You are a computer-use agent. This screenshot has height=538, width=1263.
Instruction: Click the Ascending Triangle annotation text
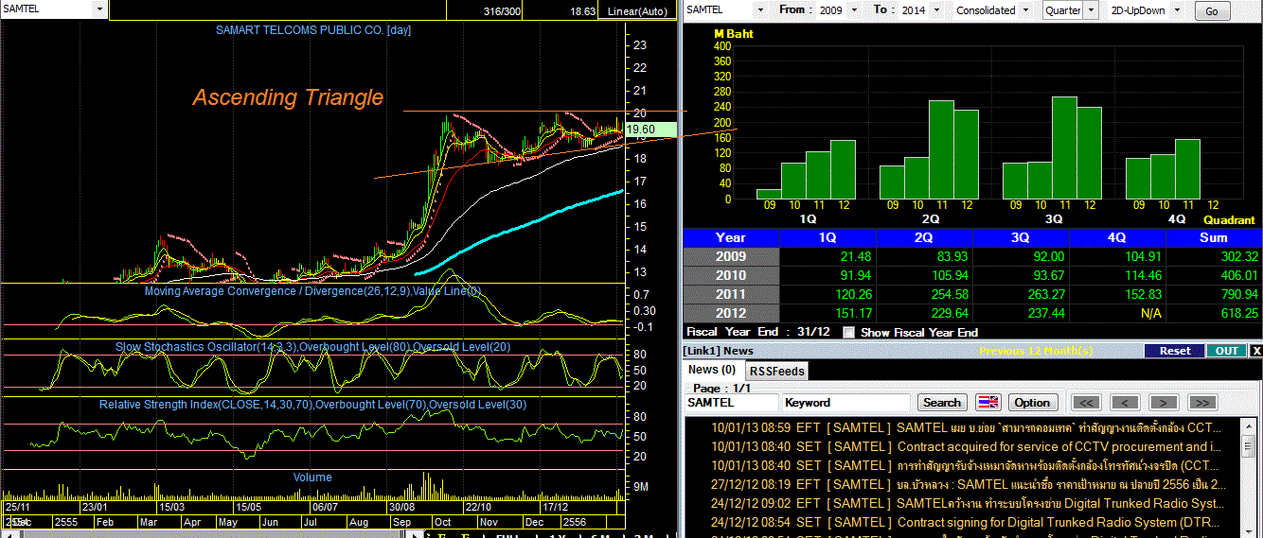pyautogui.click(x=289, y=97)
